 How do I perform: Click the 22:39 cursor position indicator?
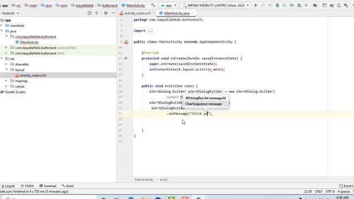(x=308, y=191)
